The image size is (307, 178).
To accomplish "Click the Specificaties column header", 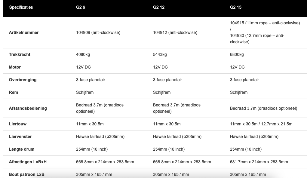I will (21, 7).
